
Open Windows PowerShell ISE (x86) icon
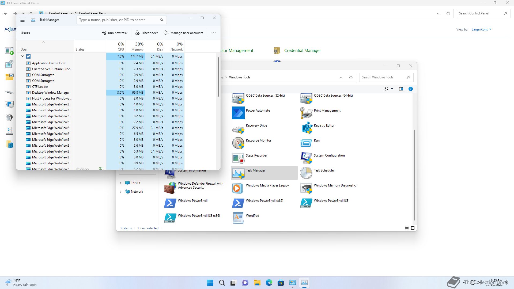[170, 218]
